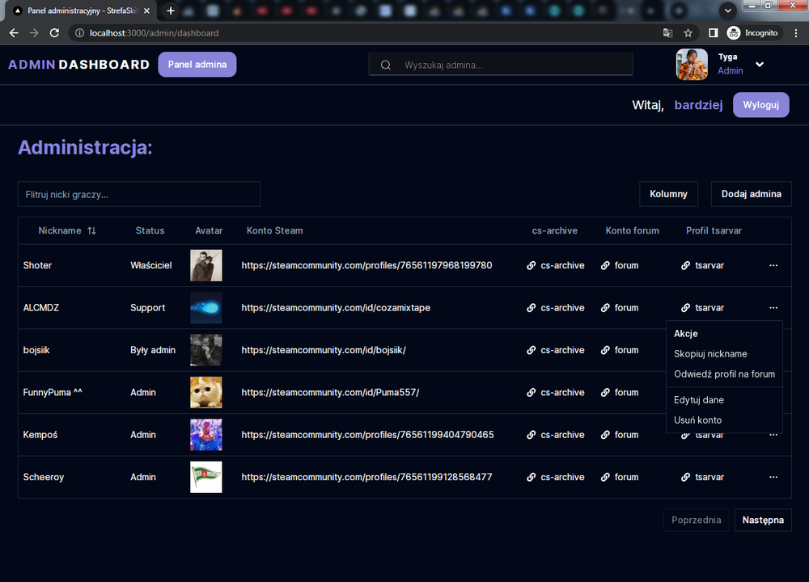Reload the page with refresh icon
The width and height of the screenshot is (809, 582).
coord(54,33)
